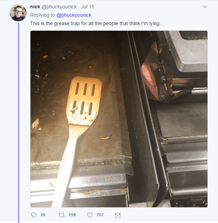Open the tweet's Jul 15 timestamp
218x223 pixels.
88,7
